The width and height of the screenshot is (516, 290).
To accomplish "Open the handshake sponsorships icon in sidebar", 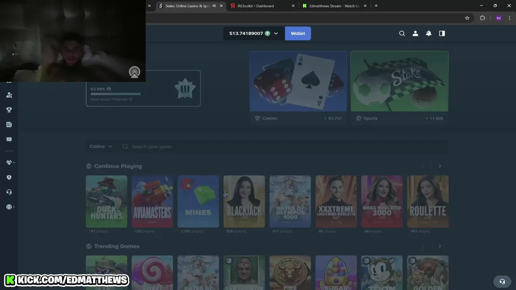I will 9,162.
